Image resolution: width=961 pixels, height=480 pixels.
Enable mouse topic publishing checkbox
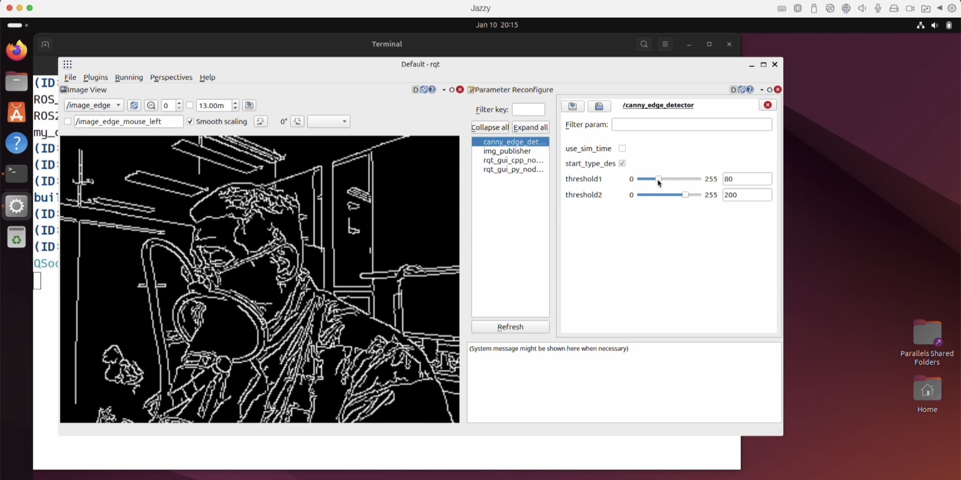[68, 121]
